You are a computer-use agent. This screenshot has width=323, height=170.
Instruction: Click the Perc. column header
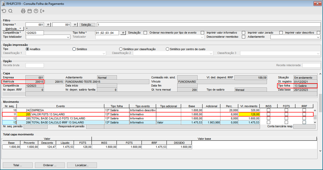click(x=229, y=106)
